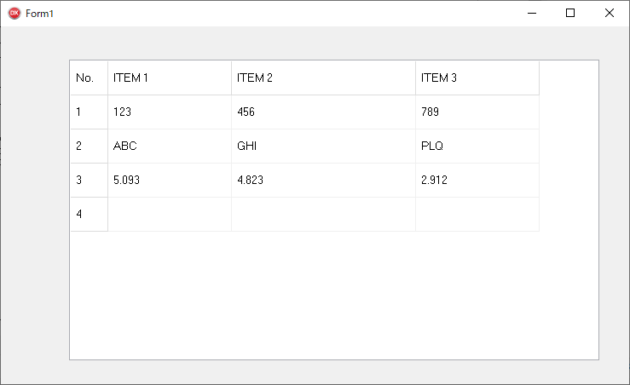This screenshot has height=385, width=630.
Task: Click the No. header cell
Action: pos(89,78)
